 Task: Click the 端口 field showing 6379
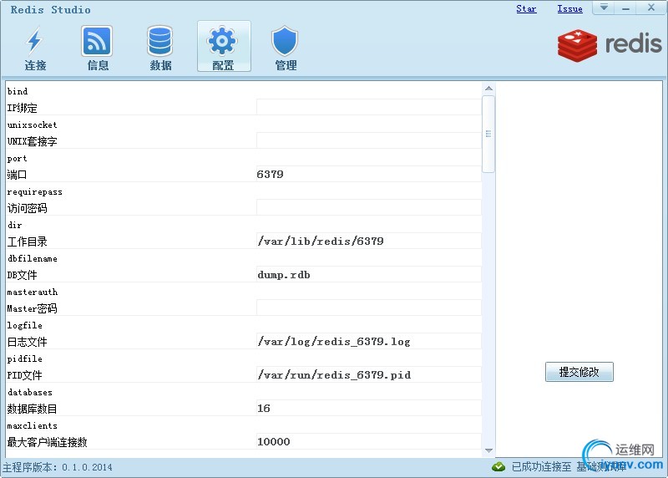(368, 174)
